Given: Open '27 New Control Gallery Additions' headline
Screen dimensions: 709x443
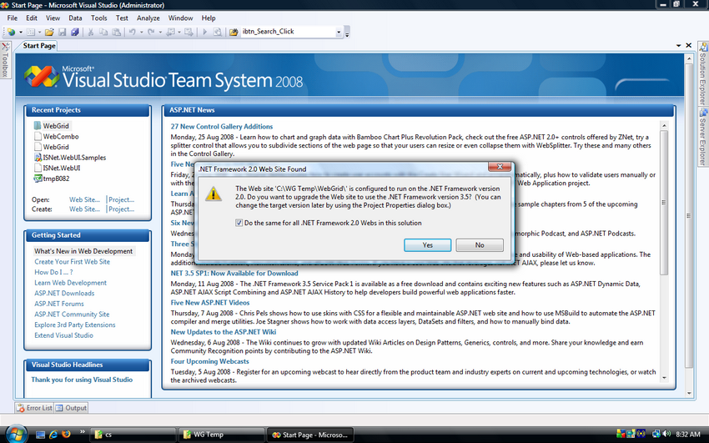Looking at the screenshot, I should click(222, 127).
